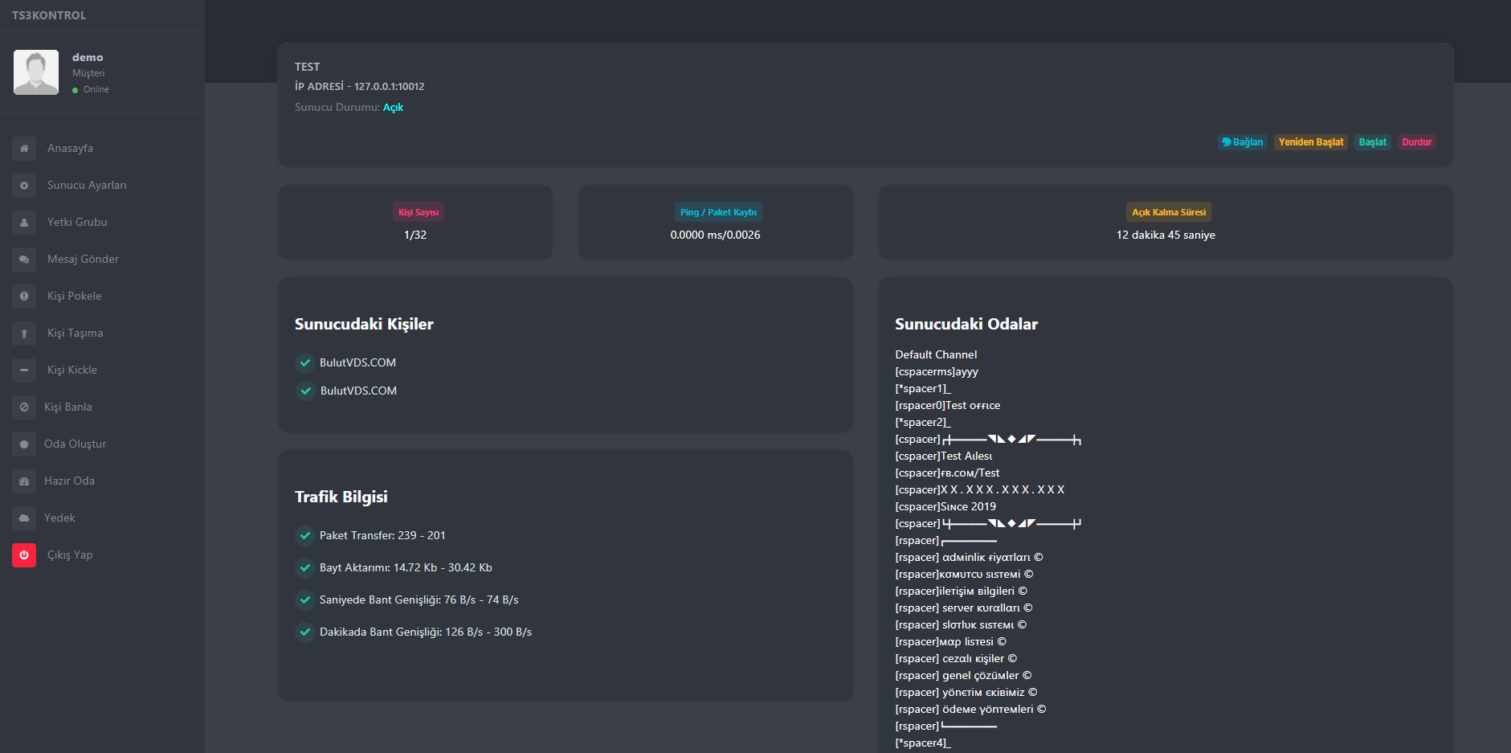1511x753 pixels.
Task: Click the check mark beside Paket Transfer
Action: coord(305,536)
